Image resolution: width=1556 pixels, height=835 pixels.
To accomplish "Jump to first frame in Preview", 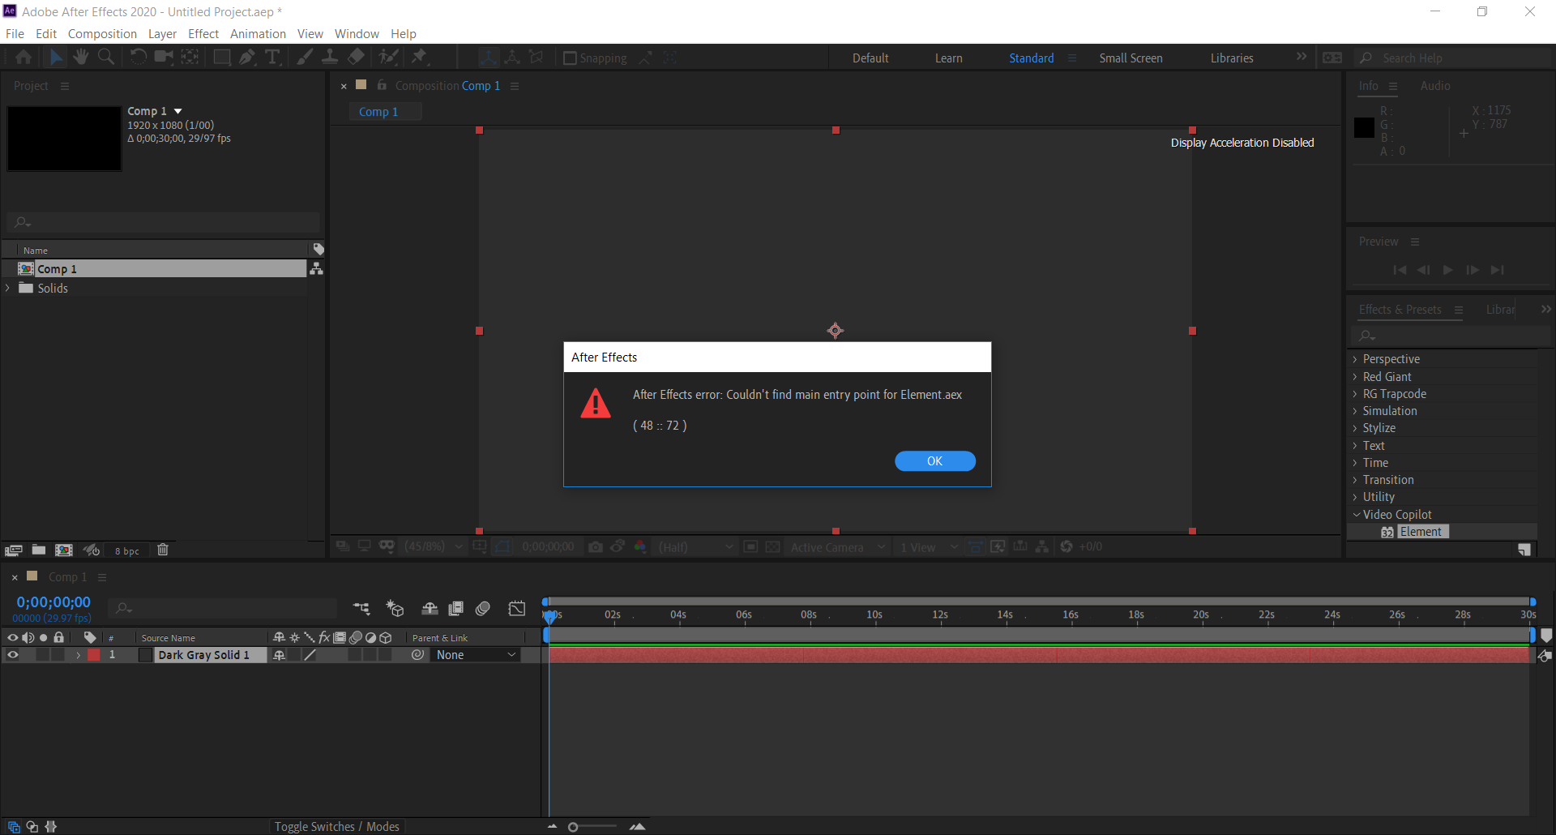I will 1400,270.
